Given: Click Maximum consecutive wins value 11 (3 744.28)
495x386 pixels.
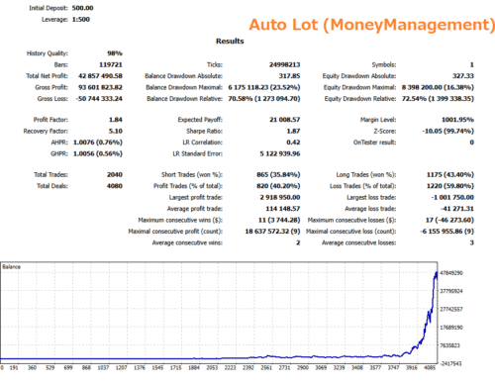Looking at the screenshot, I should (279, 220).
